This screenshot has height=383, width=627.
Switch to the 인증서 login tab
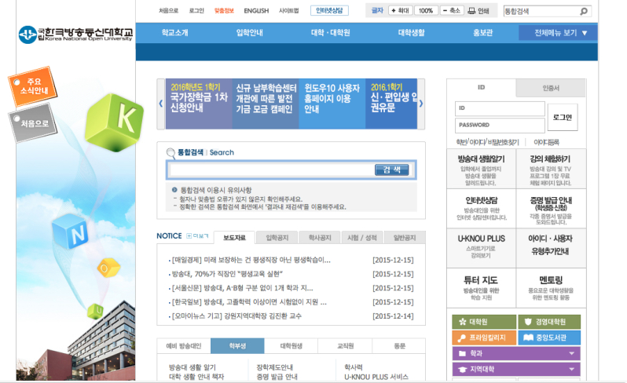pyautogui.click(x=551, y=88)
